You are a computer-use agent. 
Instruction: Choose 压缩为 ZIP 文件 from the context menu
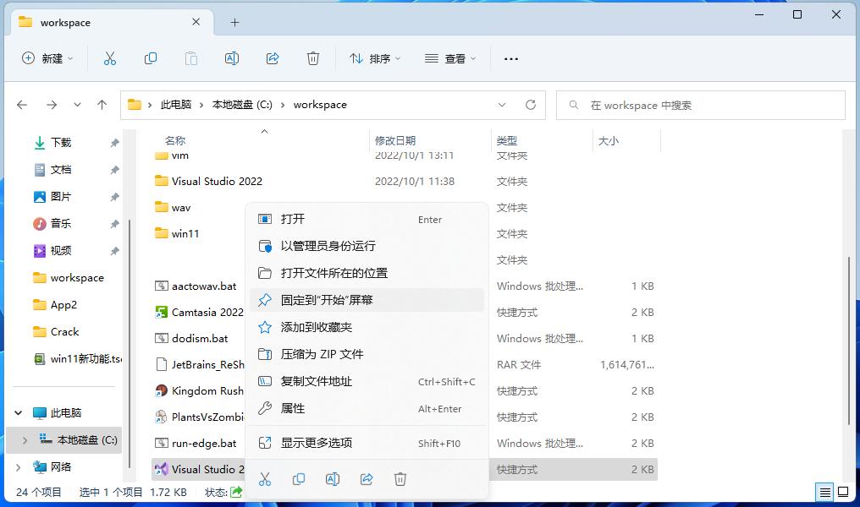[321, 354]
